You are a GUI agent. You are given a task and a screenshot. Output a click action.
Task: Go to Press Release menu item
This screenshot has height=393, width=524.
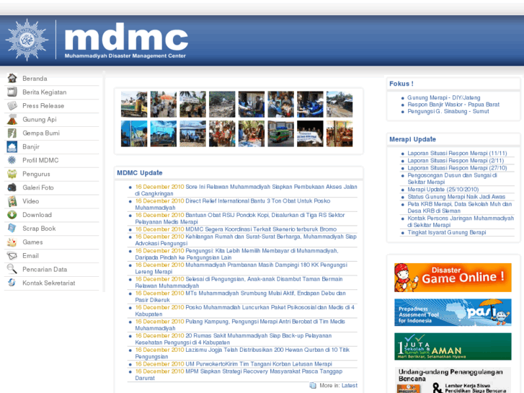click(x=43, y=106)
